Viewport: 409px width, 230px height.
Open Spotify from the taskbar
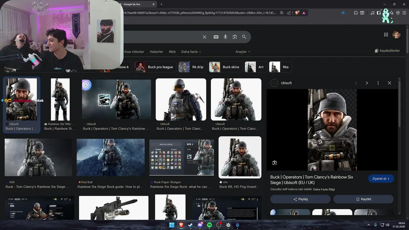[209, 225]
